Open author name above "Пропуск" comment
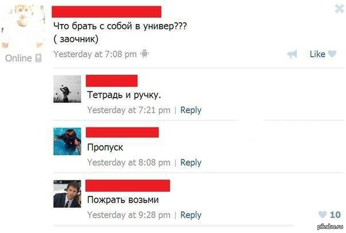This screenshot has height=233, width=346. [x=123, y=132]
